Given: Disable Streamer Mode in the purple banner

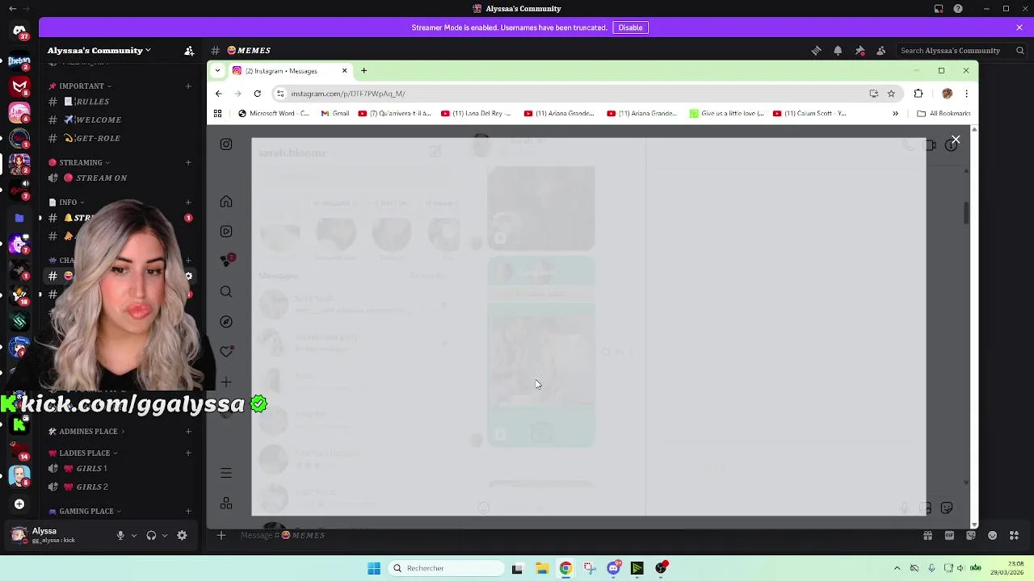Looking at the screenshot, I should (630, 27).
